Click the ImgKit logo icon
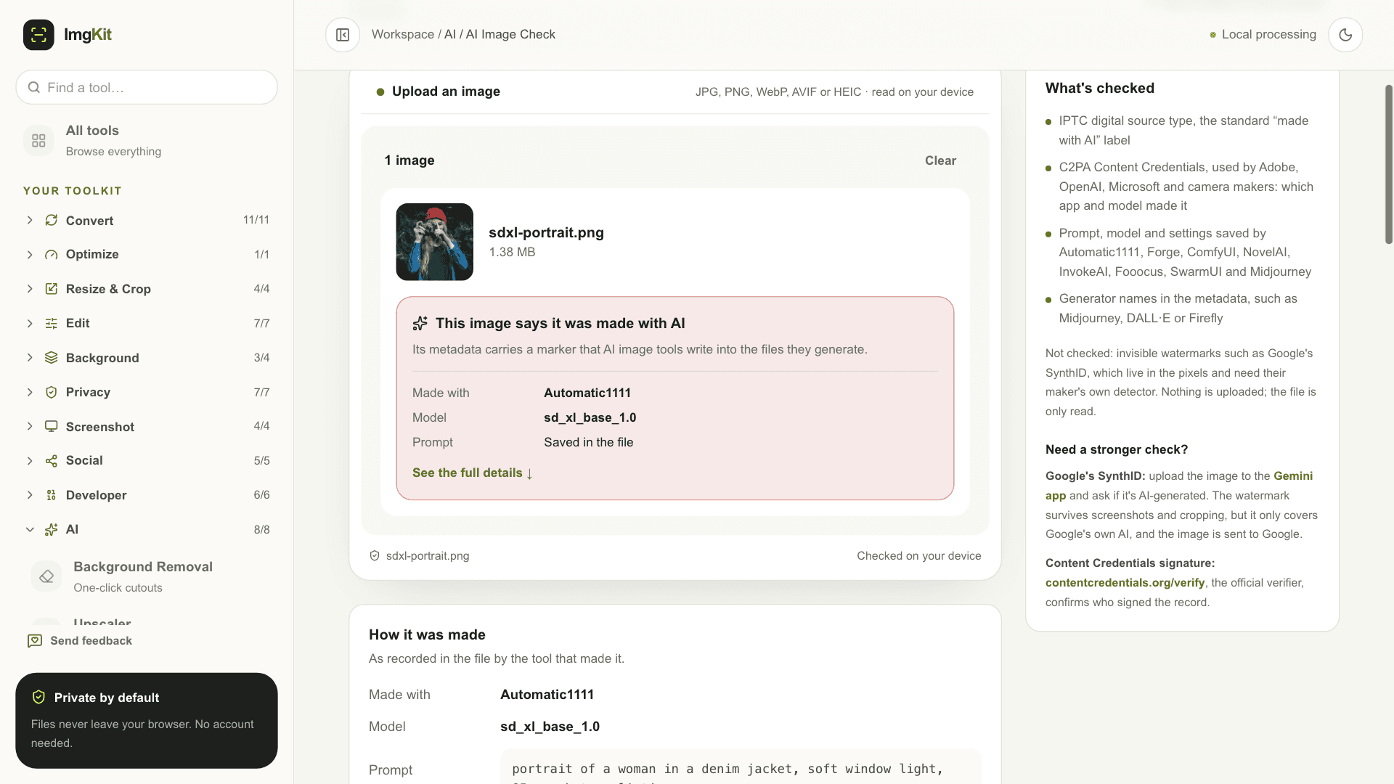 pos(38,35)
